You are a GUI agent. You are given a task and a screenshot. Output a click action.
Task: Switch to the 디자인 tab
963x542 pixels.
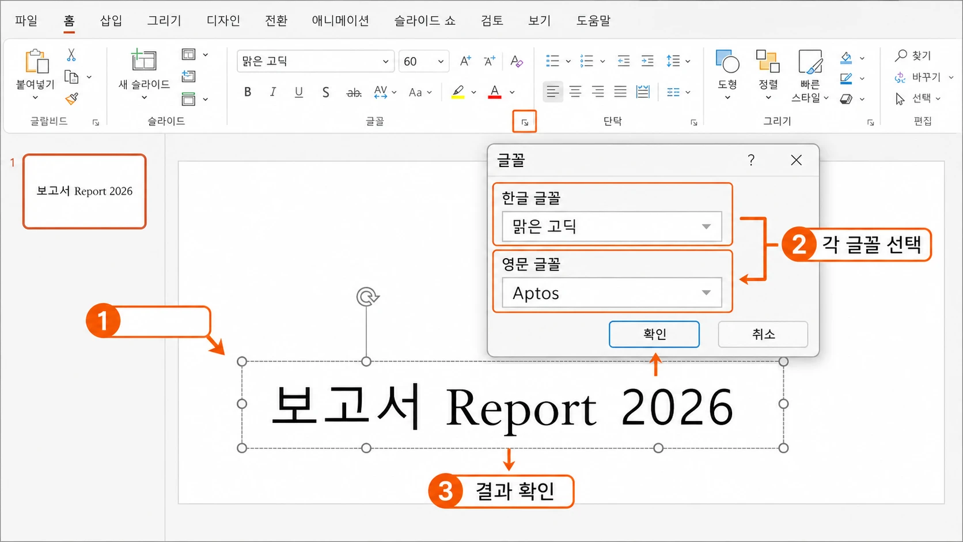coord(223,21)
